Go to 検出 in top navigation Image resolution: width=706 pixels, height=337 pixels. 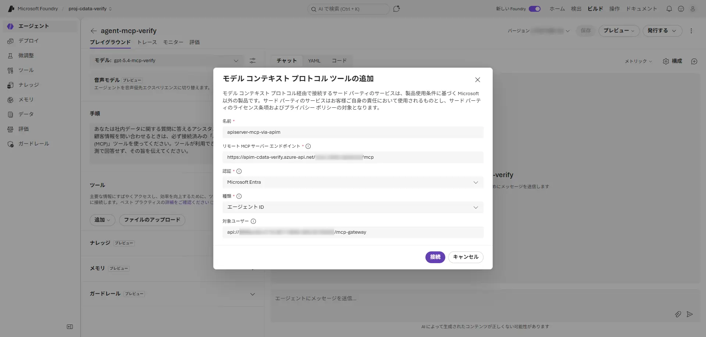(x=576, y=9)
